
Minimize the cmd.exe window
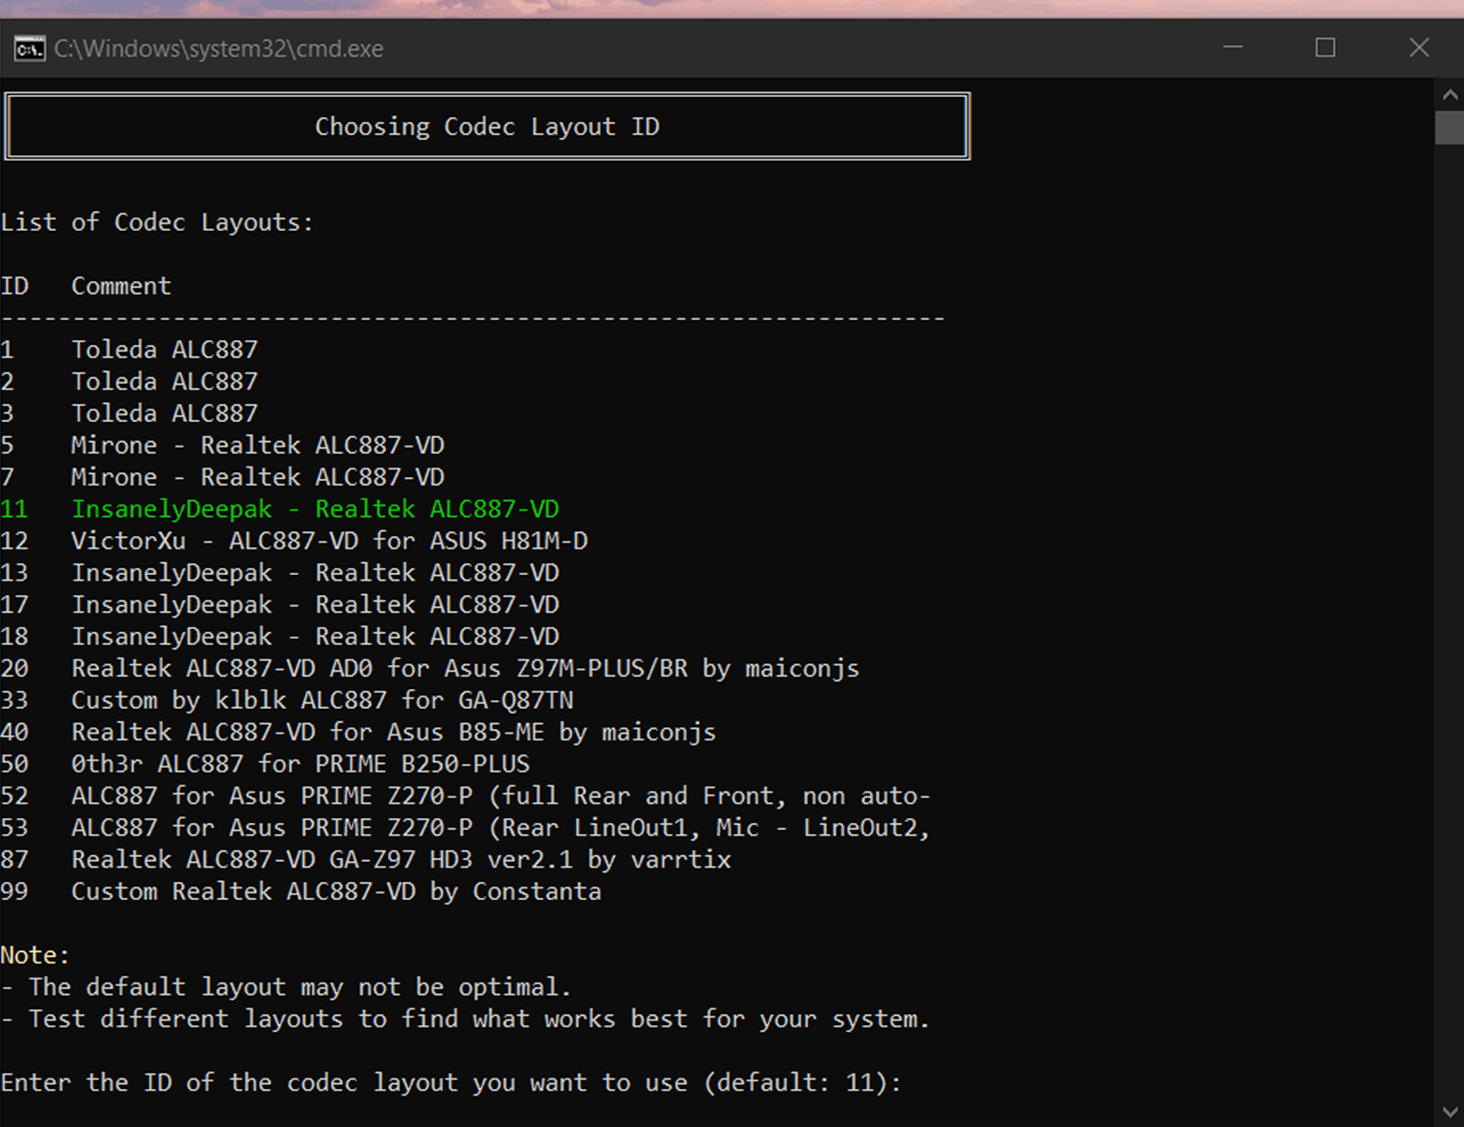pyautogui.click(x=1233, y=48)
